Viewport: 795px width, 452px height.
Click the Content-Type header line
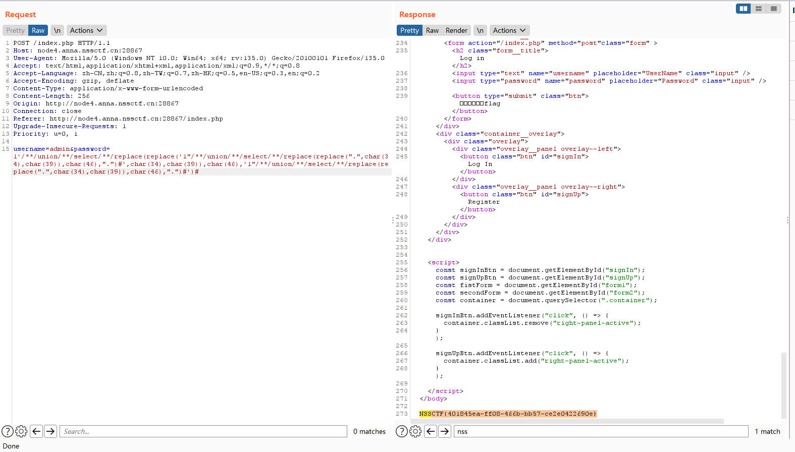click(x=108, y=88)
